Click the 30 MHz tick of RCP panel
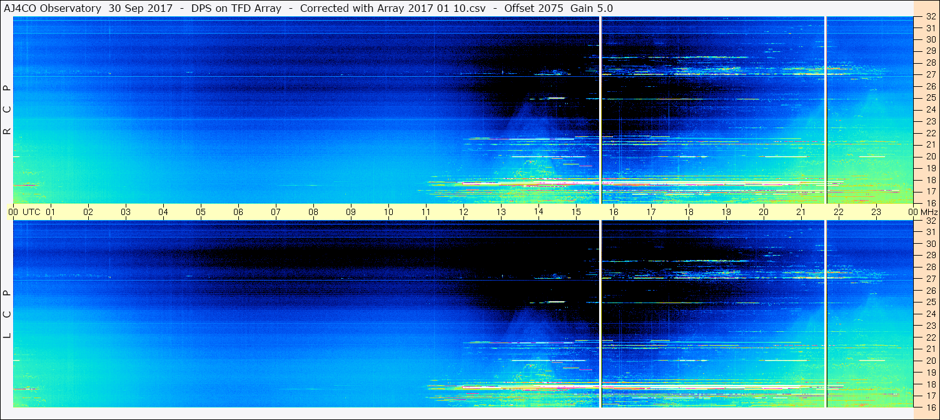 [931, 39]
